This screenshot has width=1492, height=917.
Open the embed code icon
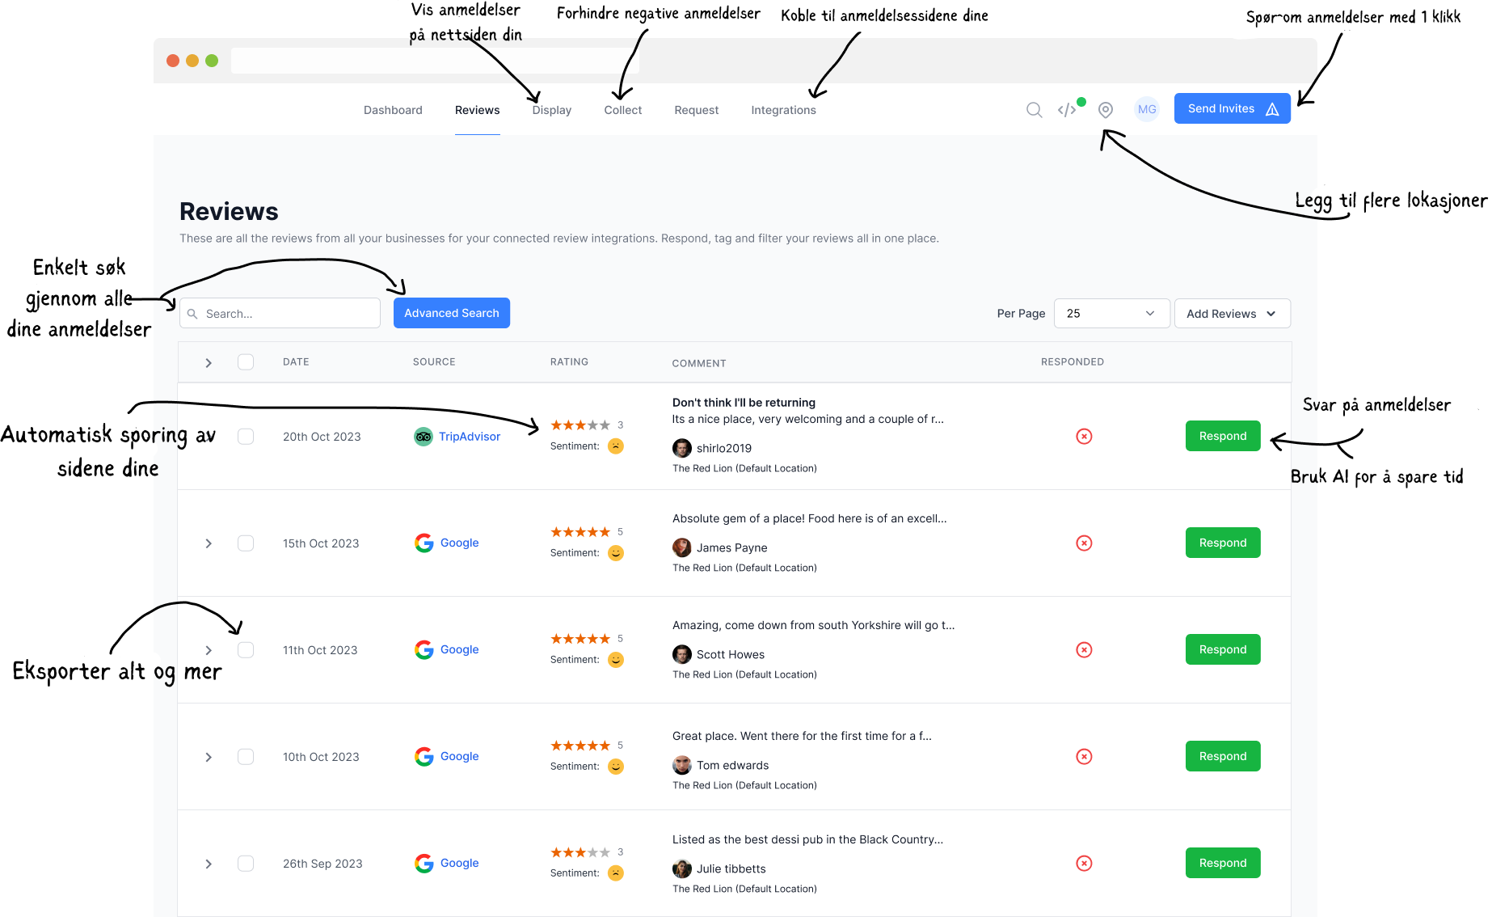[x=1067, y=110]
